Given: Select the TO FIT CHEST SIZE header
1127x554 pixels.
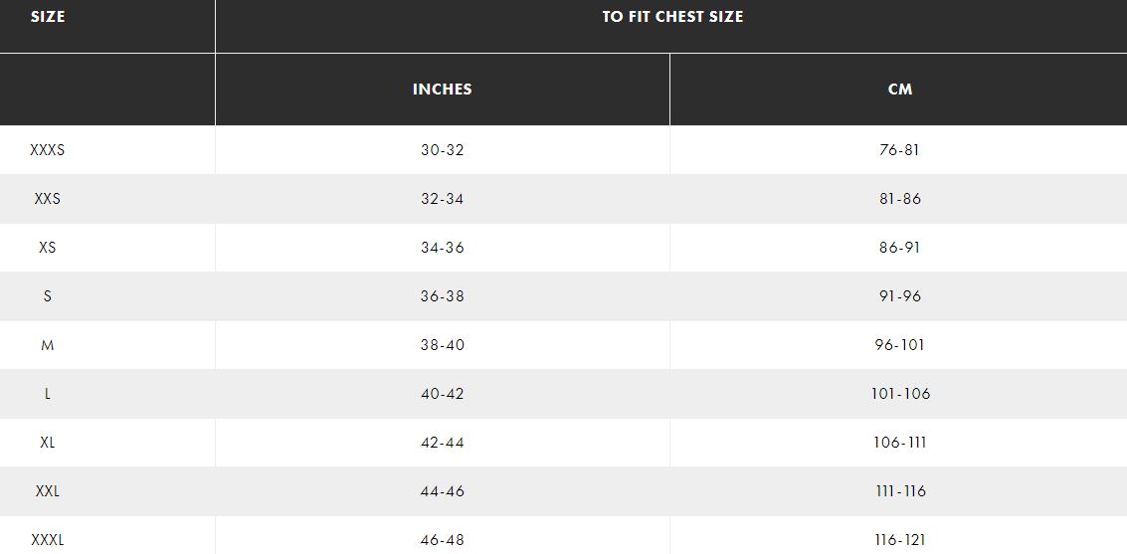Looking at the screenshot, I should (672, 17).
